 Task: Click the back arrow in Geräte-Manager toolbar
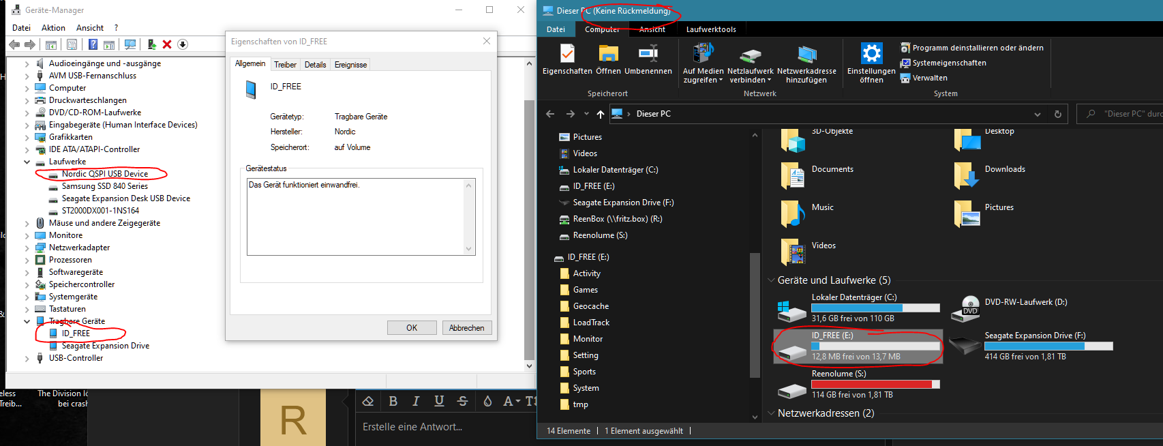[14, 44]
